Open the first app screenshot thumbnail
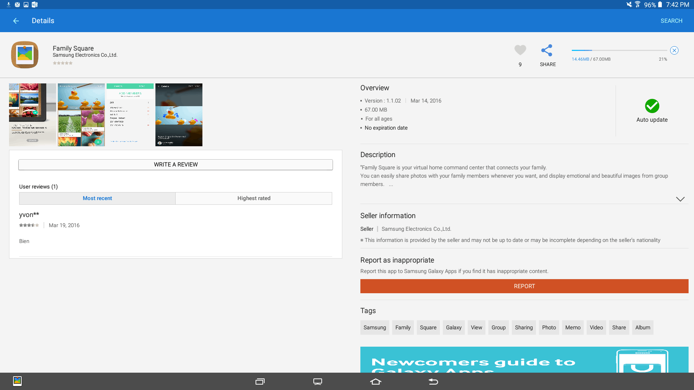The height and width of the screenshot is (390, 694). click(33, 115)
